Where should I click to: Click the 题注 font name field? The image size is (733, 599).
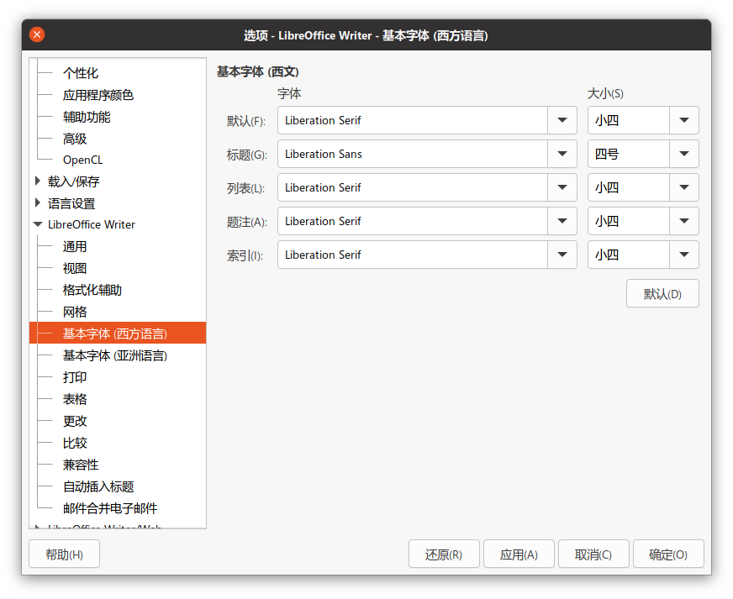(413, 221)
